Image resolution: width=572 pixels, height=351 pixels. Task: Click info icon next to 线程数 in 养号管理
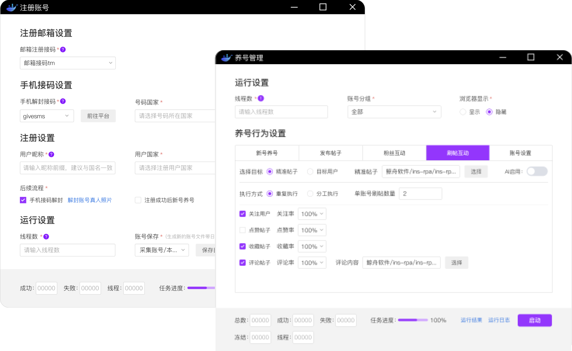(x=261, y=99)
